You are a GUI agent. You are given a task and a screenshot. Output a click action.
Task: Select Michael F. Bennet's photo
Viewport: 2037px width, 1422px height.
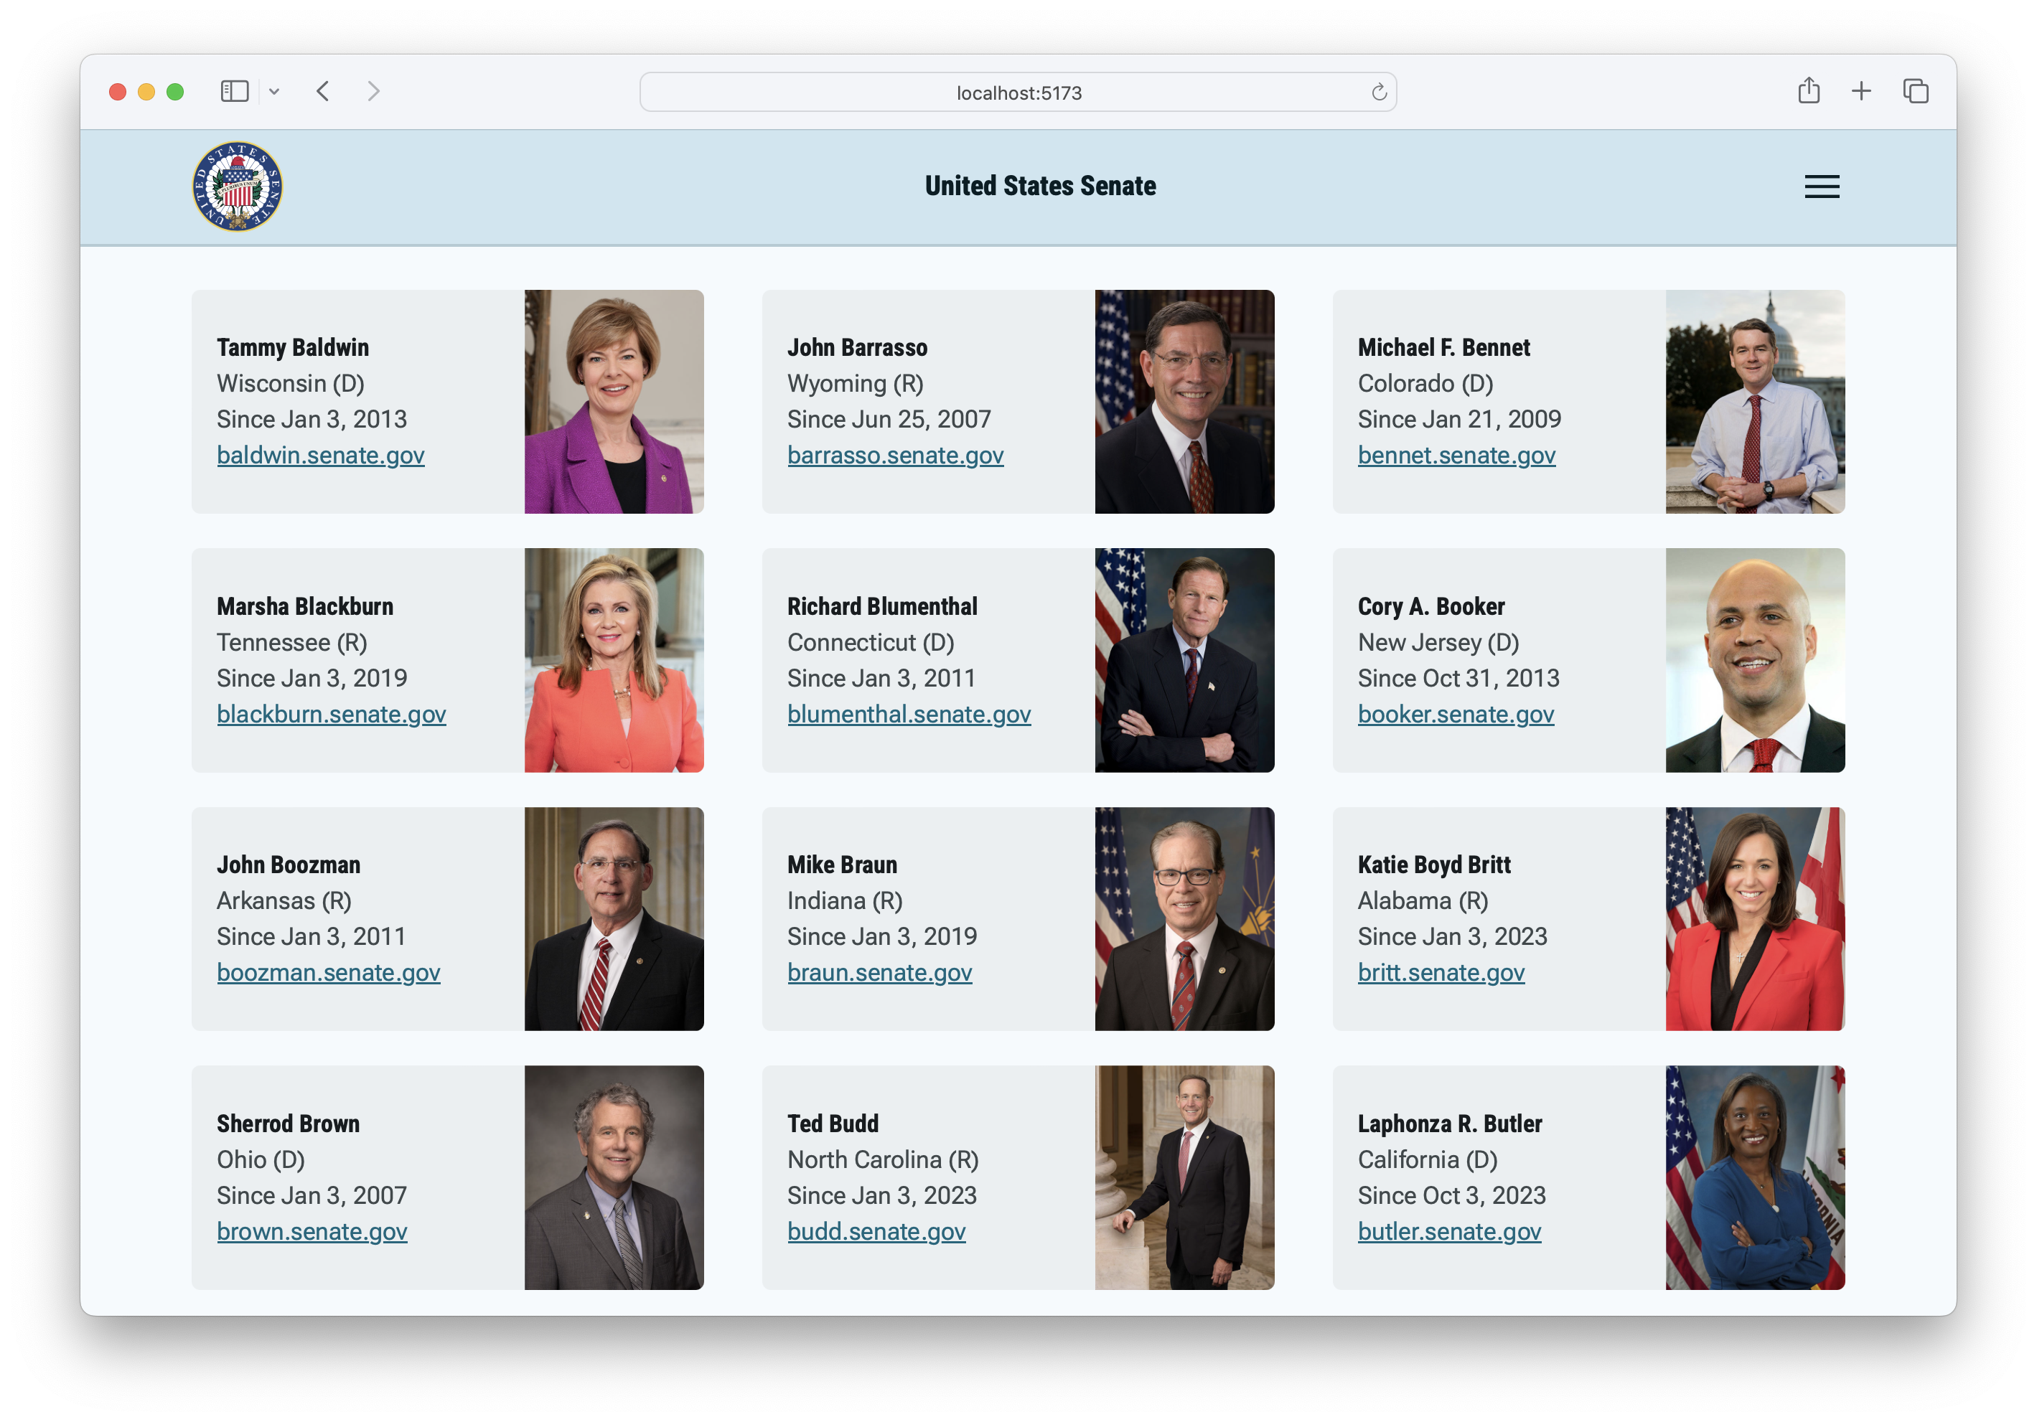(1755, 402)
